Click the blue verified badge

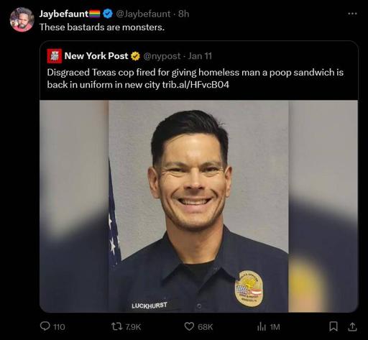[108, 14]
